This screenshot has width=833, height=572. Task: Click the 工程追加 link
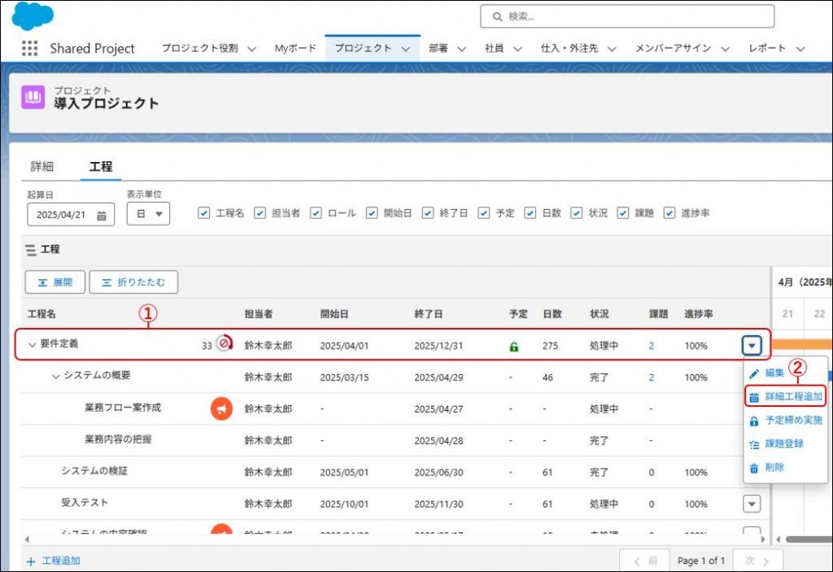(54, 561)
